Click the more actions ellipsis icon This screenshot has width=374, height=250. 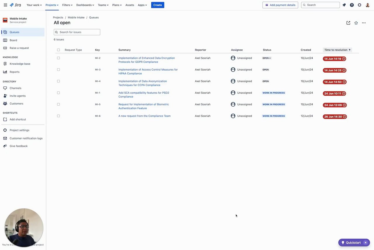tap(364, 23)
